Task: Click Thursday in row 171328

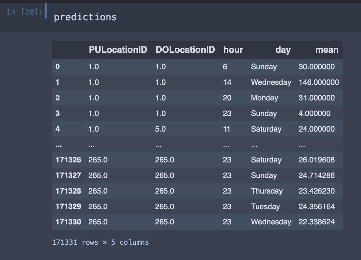Action: coord(267,191)
